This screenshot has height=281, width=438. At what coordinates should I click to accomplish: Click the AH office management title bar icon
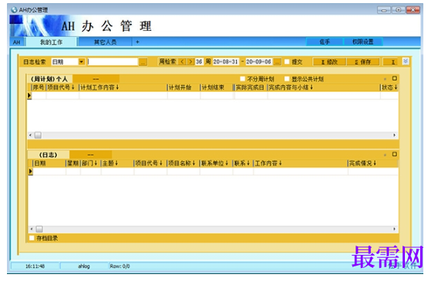14,10
